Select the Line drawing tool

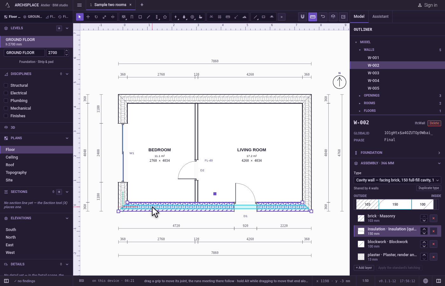coord(255,17)
